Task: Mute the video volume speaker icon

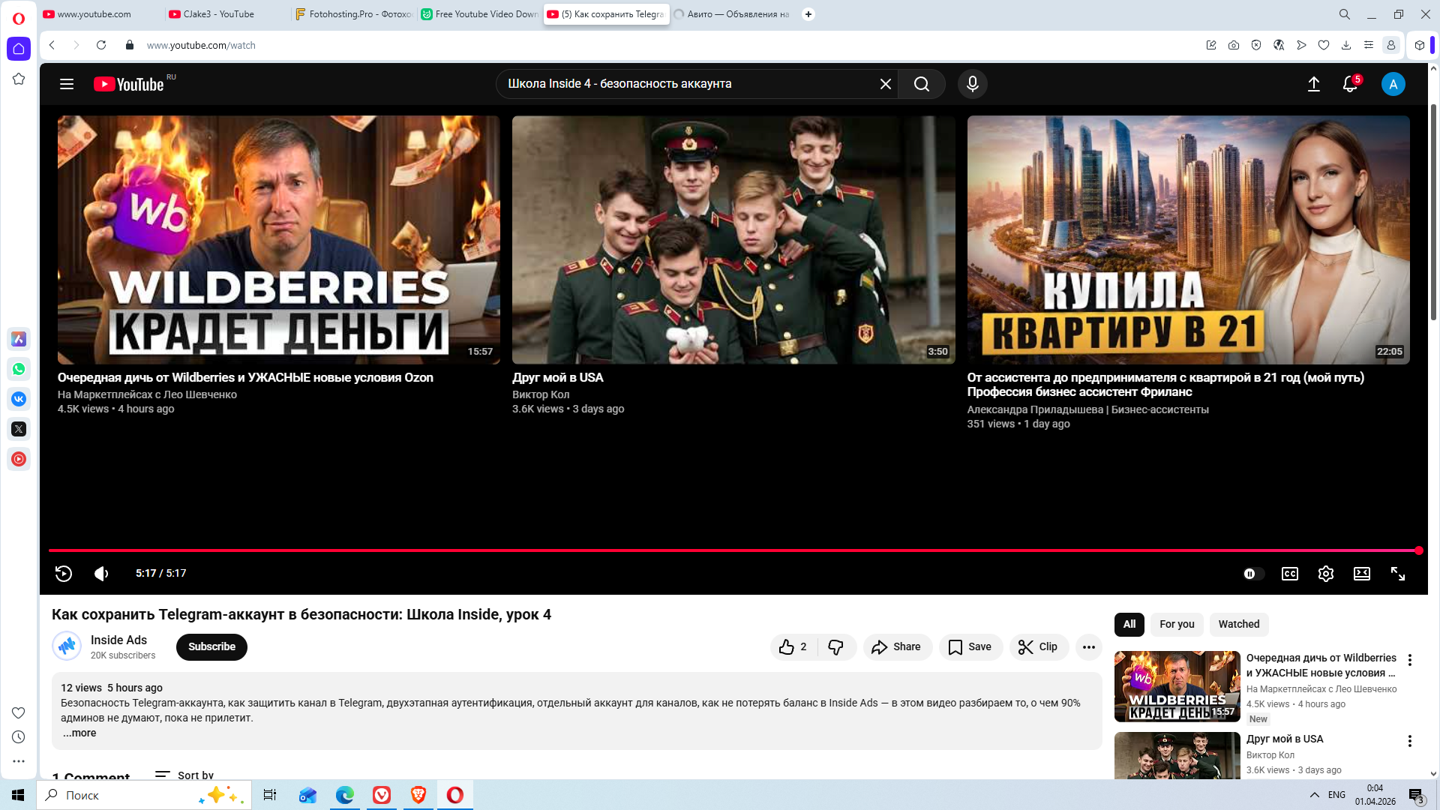Action: pos(101,574)
